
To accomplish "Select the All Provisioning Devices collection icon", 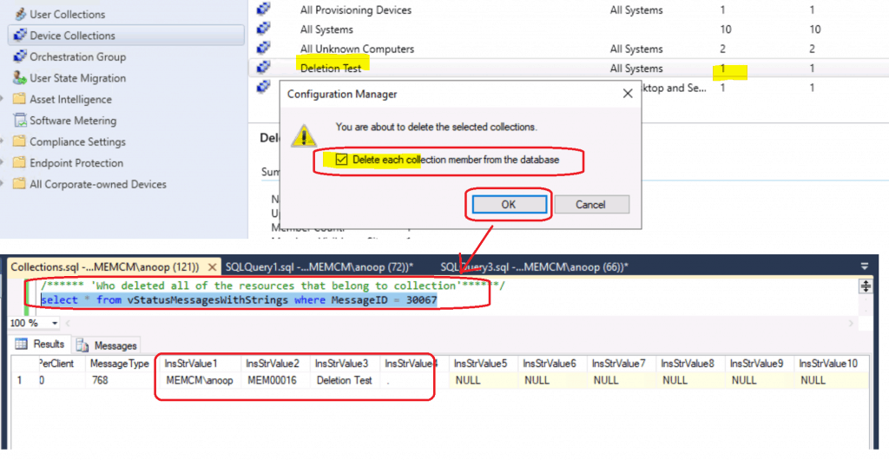I will [264, 10].
